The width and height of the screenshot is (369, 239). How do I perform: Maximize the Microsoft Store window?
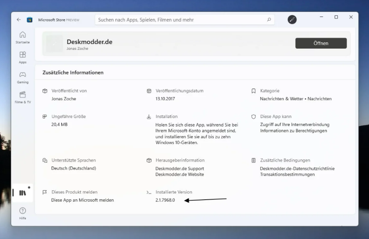point(336,17)
